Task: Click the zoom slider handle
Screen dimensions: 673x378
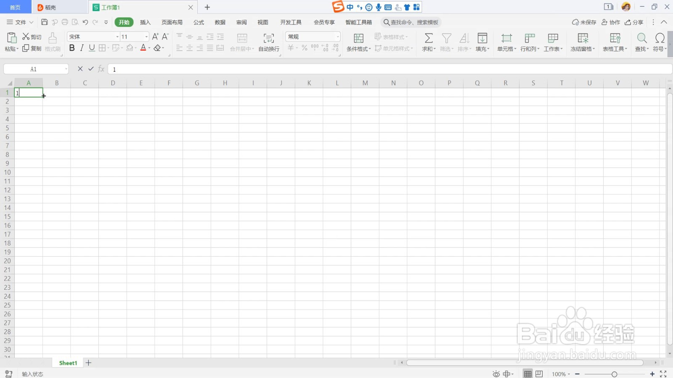Action: click(x=614, y=374)
